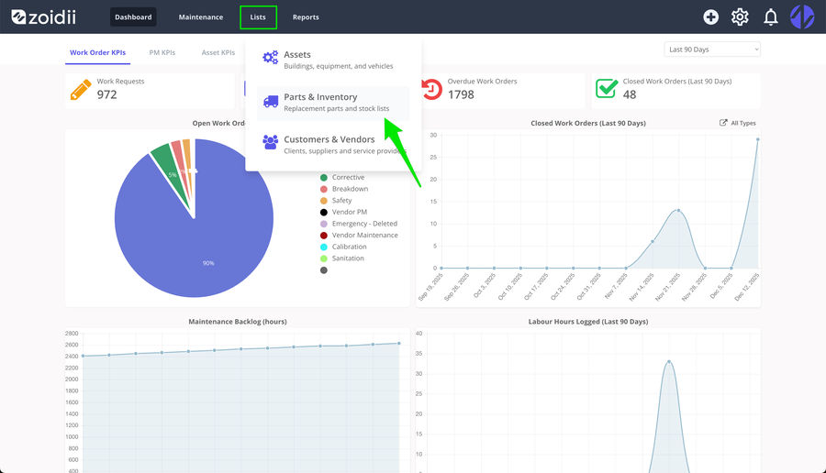Open the settings gear icon
The image size is (826, 473).
pos(740,16)
